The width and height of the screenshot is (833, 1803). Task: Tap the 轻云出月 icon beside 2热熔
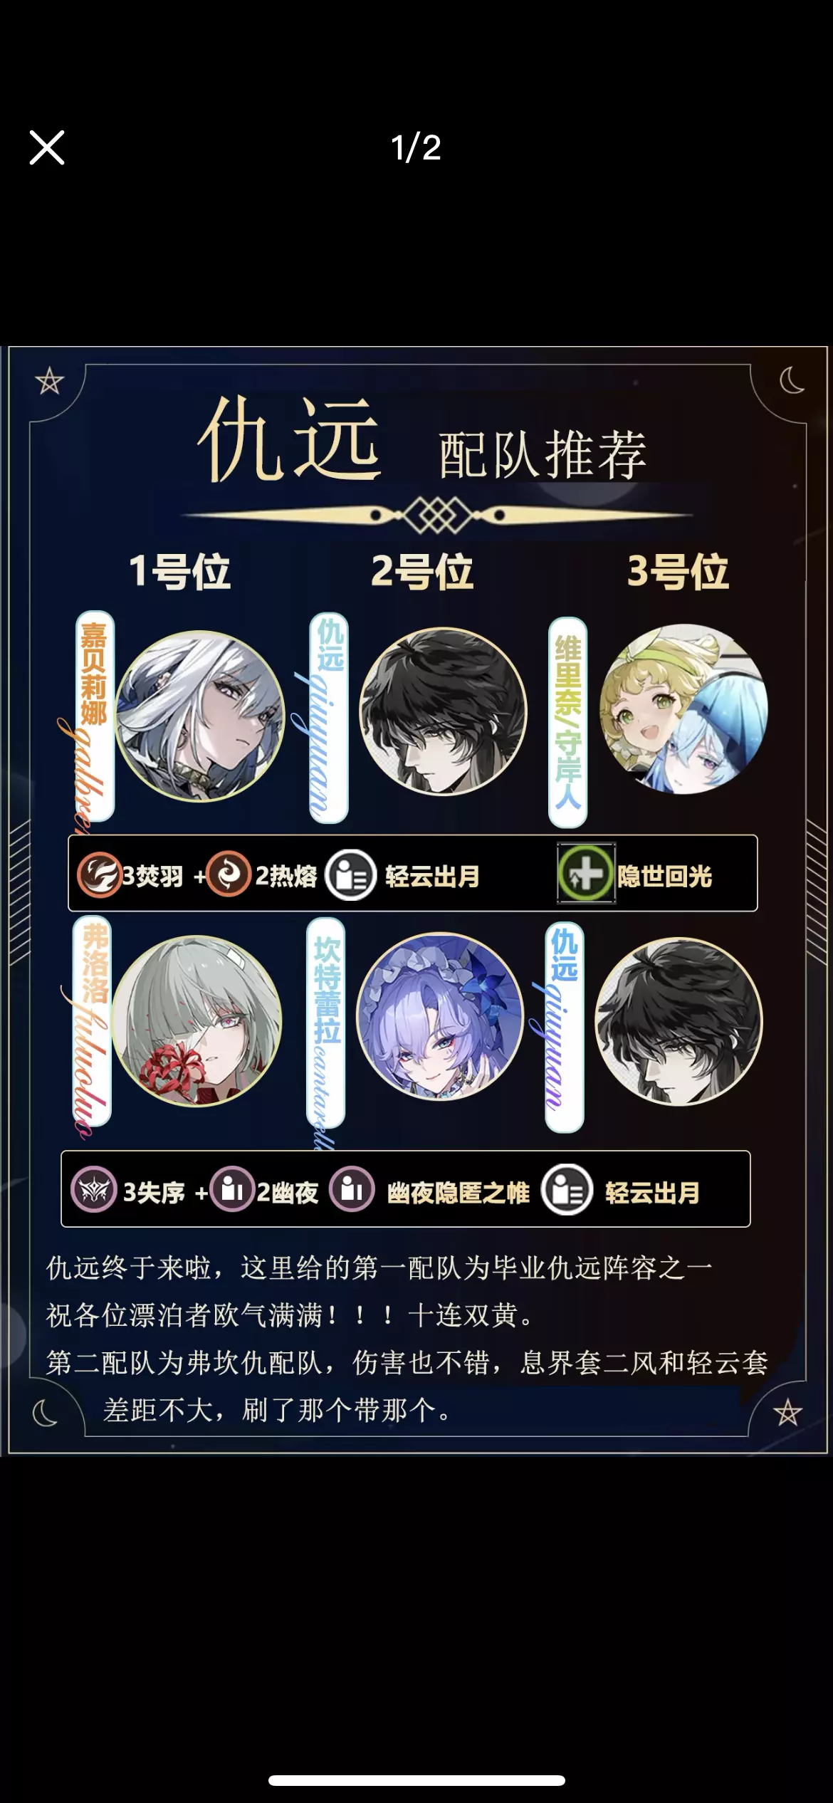350,875
